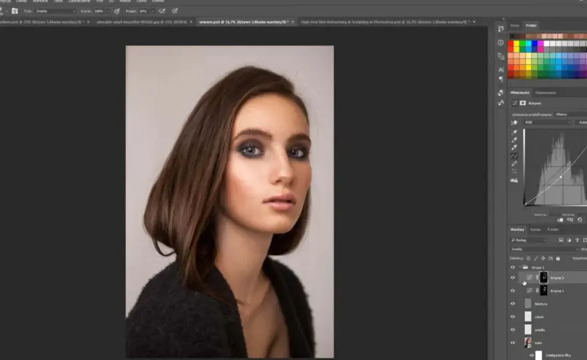The width and height of the screenshot is (587, 360).
Task: Filter layers by pixel layer icon
Action: pos(561,240)
